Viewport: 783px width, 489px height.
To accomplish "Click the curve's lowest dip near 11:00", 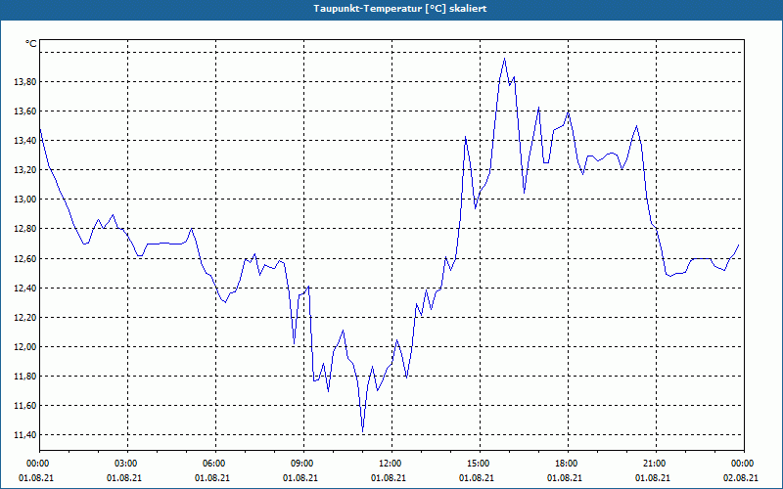I will point(362,431).
